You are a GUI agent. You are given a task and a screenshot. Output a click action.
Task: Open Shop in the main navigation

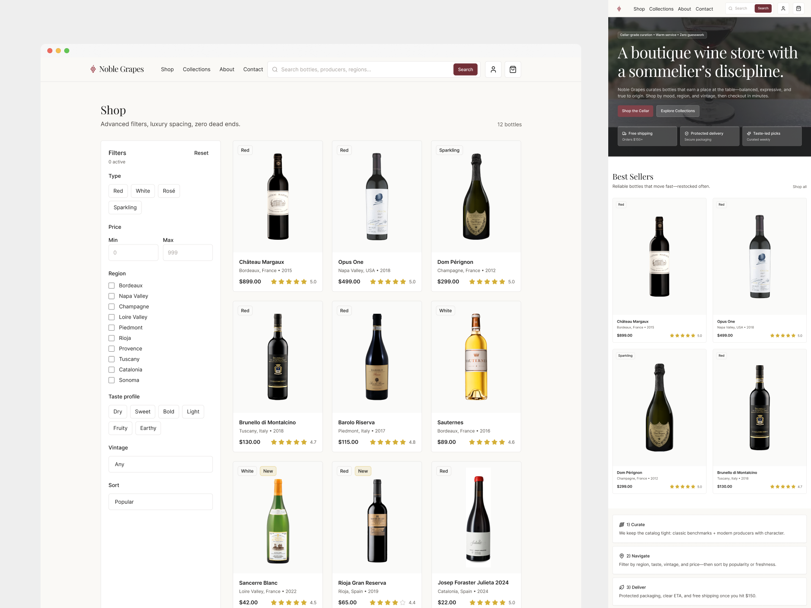[167, 69]
